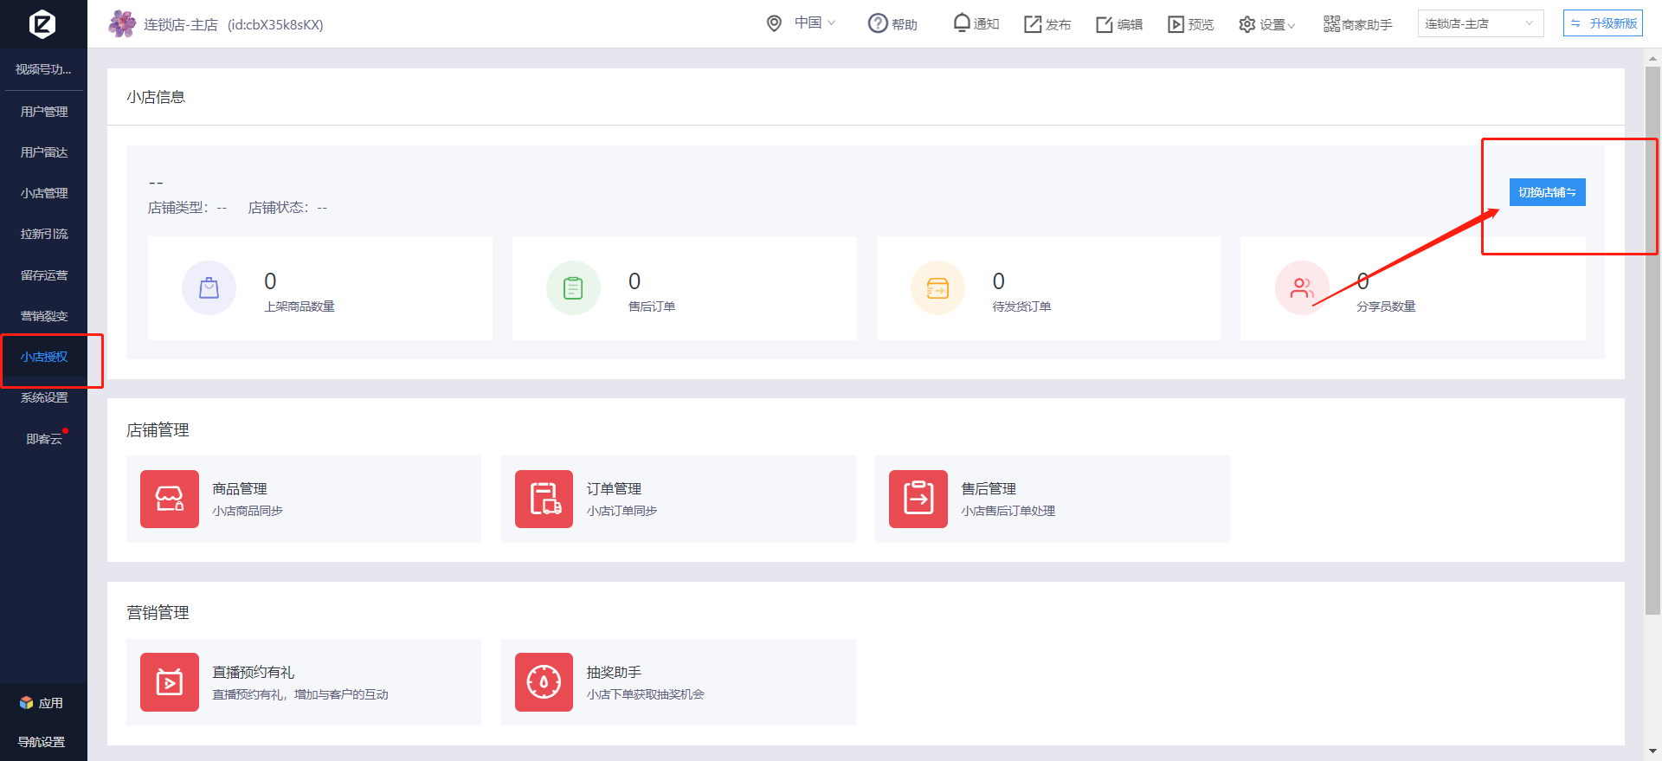Click the app logo in the sidebar
This screenshot has height=761, width=1662.
pyautogui.click(x=42, y=23)
